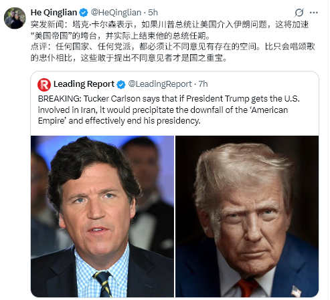Click He Qinglian's blue verified badge
The height and width of the screenshot is (300, 330).
point(84,13)
